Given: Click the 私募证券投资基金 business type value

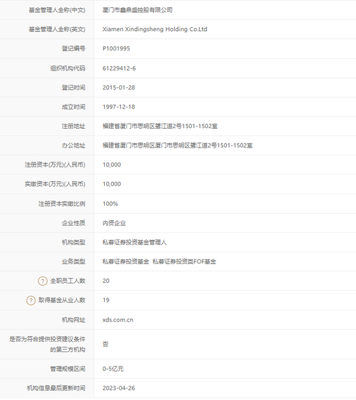Looking at the screenshot, I should click(126, 261).
